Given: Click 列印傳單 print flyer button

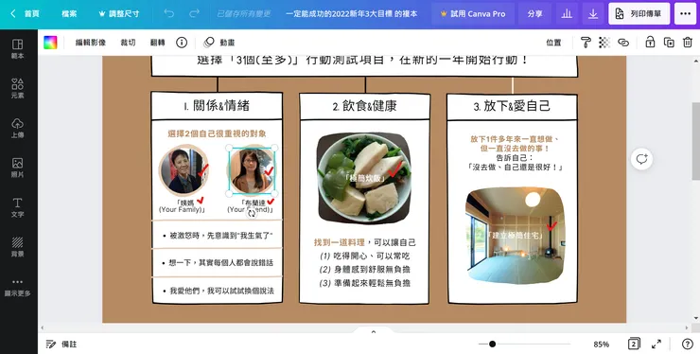Looking at the screenshot, I should [x=639, y=14].
